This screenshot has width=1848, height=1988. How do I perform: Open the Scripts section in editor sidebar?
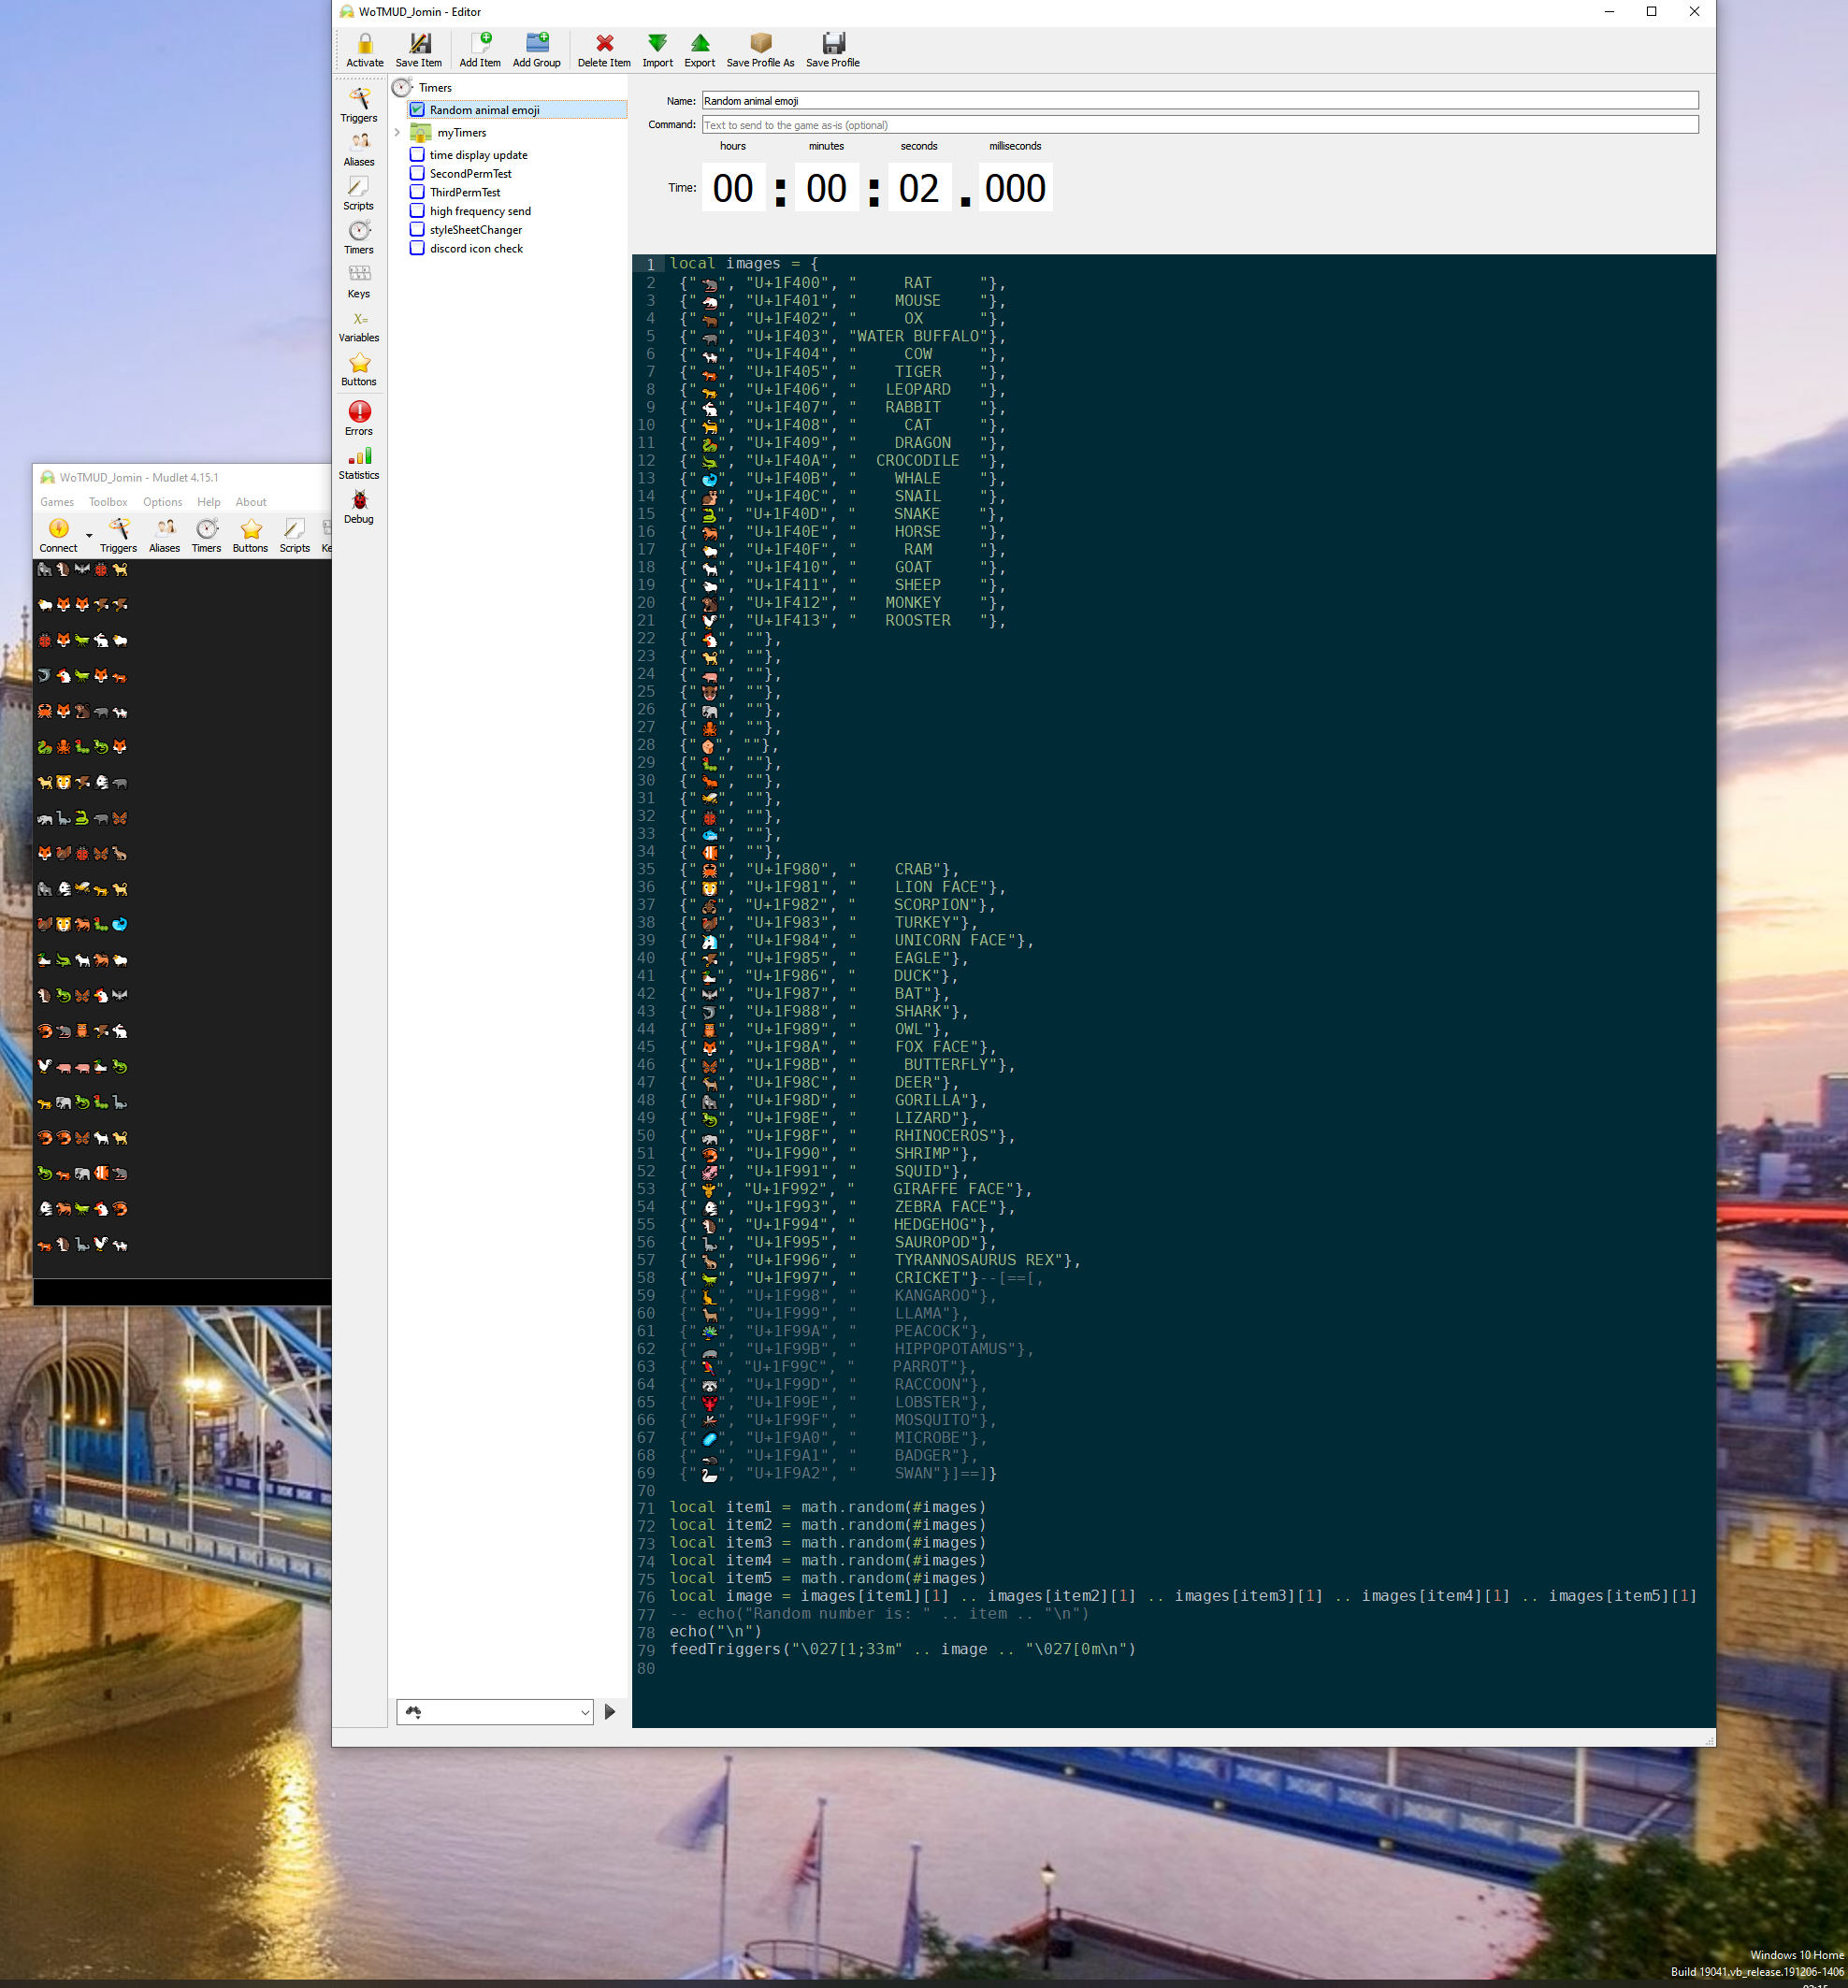click(x=358, y=193)
